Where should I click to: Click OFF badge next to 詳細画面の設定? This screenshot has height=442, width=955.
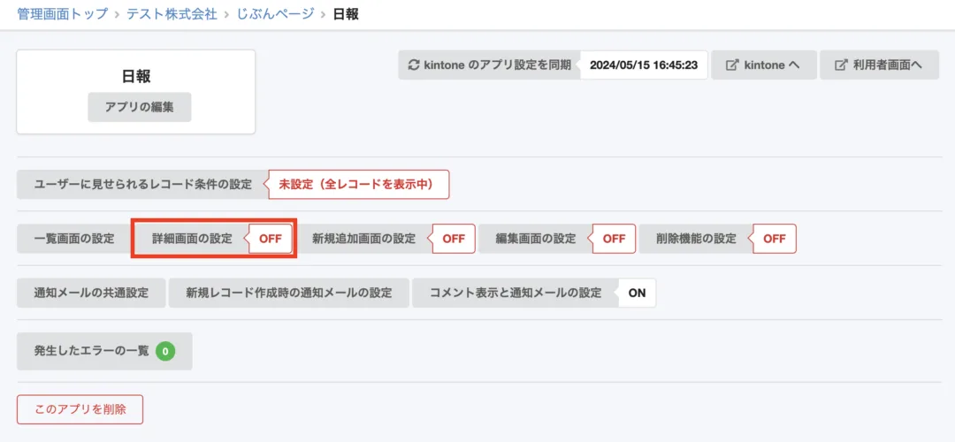(x=271, y=239)
